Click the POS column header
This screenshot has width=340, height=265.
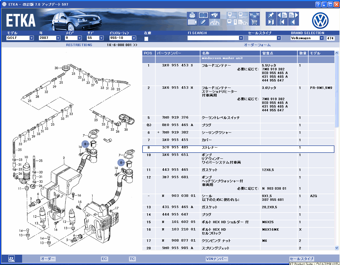148,53
